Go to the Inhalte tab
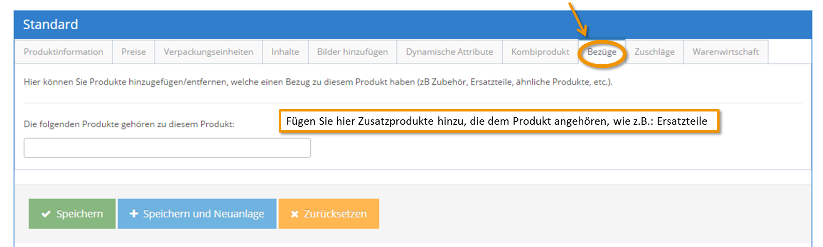The image size is (823, 247). point(285,52)
